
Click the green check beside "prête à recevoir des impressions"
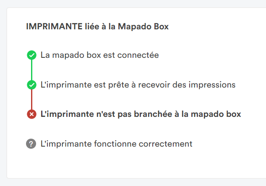31,85
